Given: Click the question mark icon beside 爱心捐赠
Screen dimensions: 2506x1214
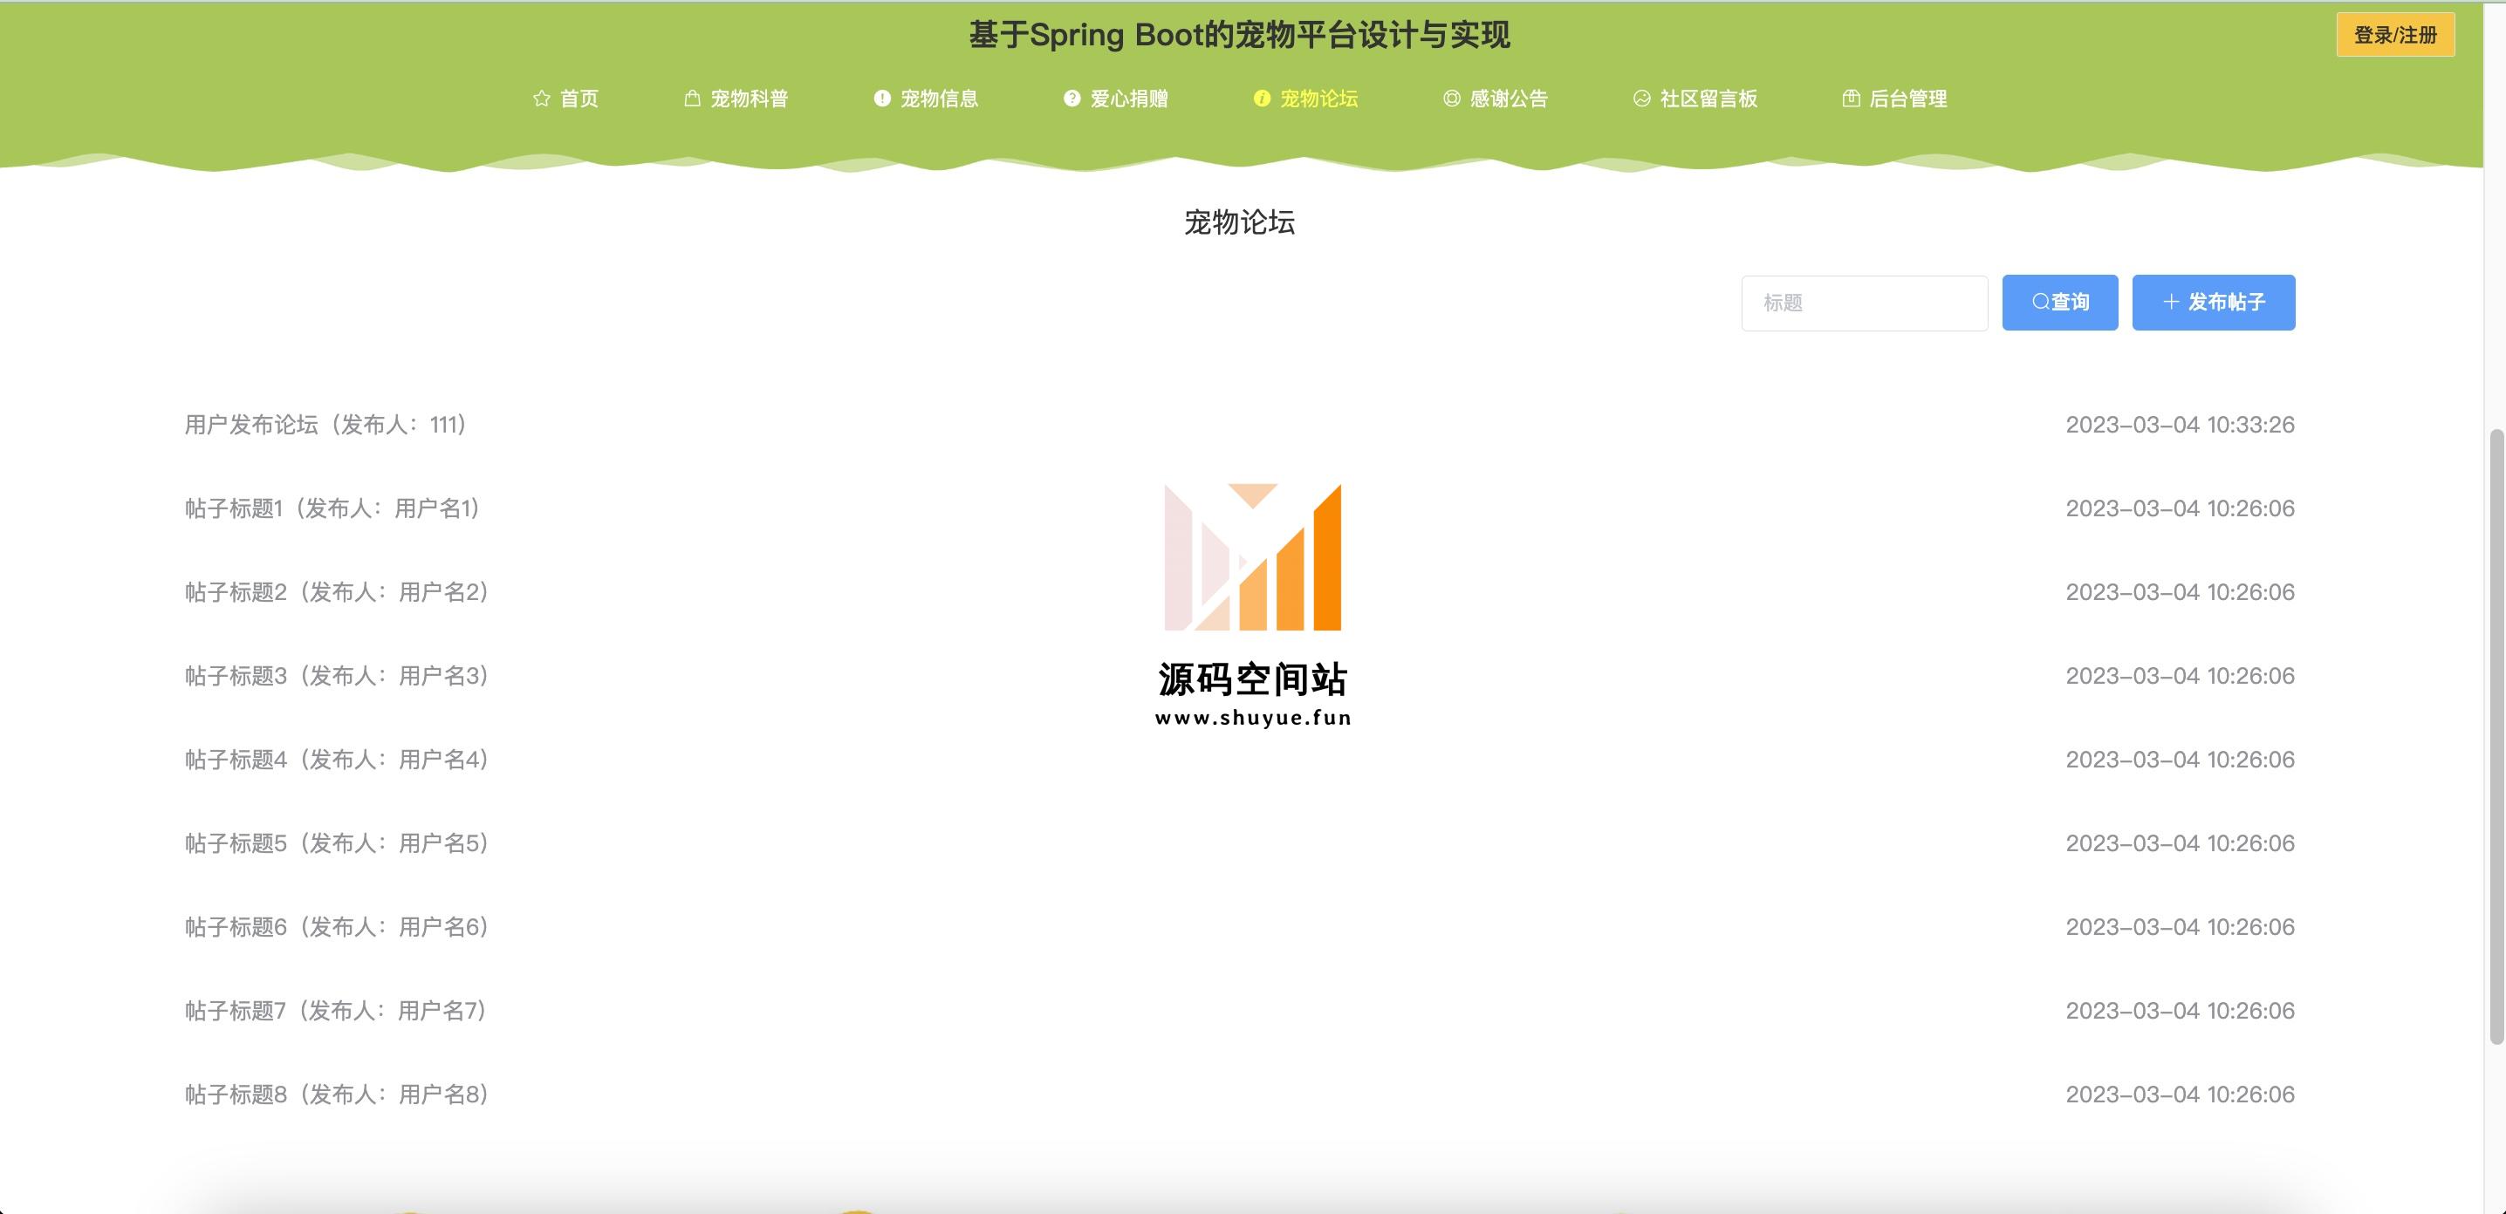Looking at the screenshot, I should [1072, 99].
